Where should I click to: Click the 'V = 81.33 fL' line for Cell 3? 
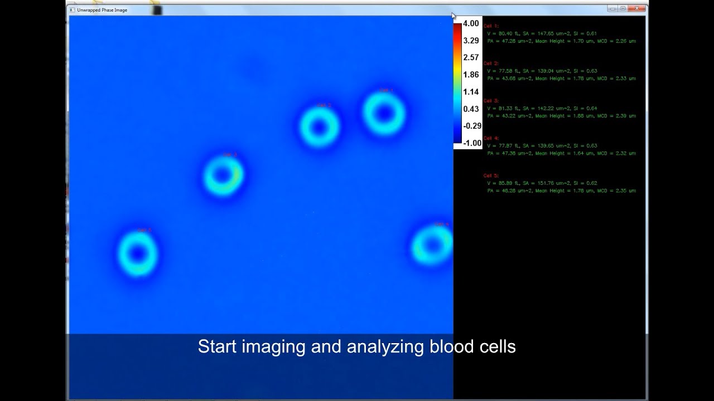[542, 108]
